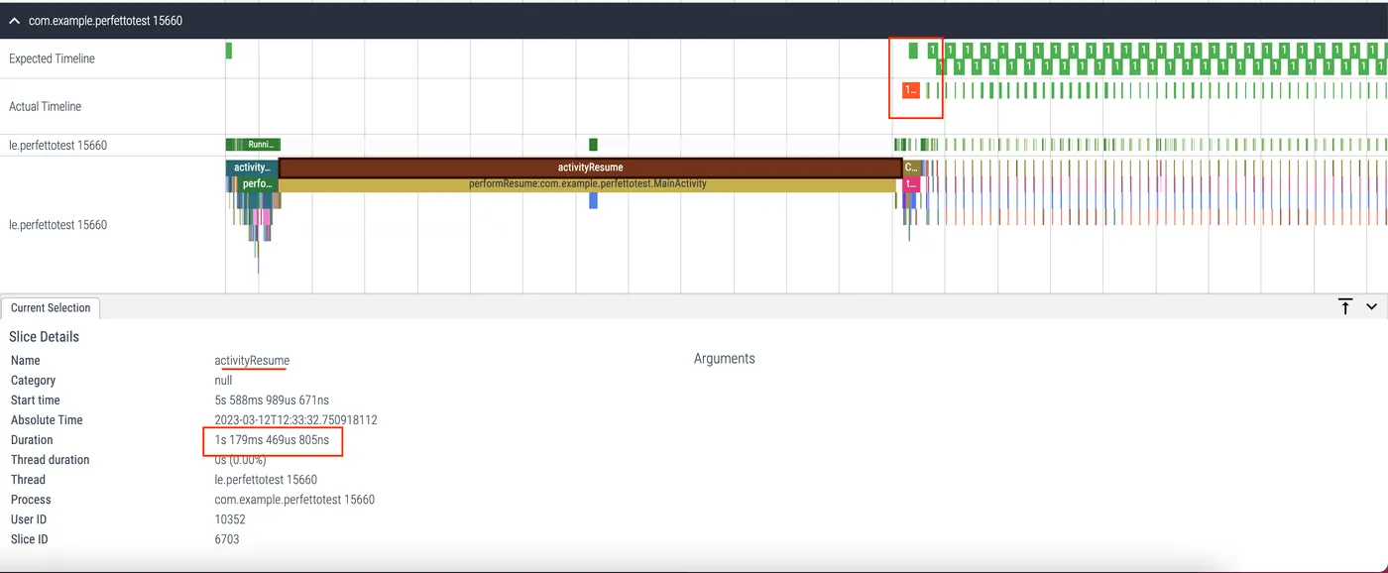This screenshot has height=573, width=1388.
Task: Click the process value com.example.perfettotest 15660
Action: pos(294,500)
